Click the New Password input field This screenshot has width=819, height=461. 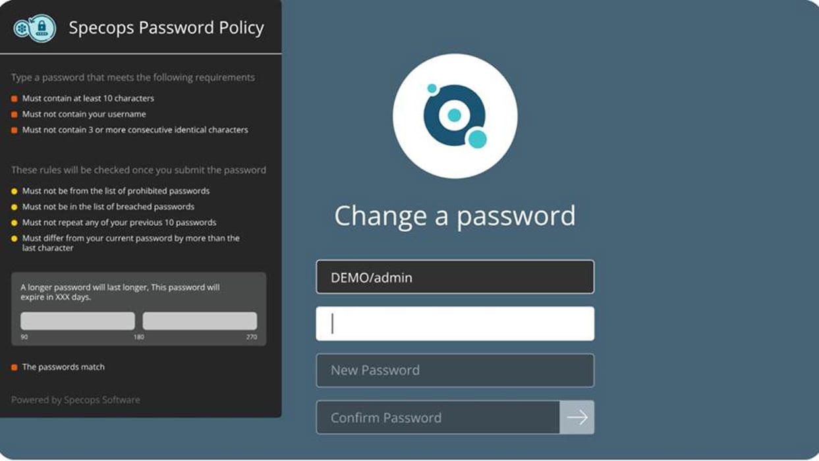[x=455, y=370]
